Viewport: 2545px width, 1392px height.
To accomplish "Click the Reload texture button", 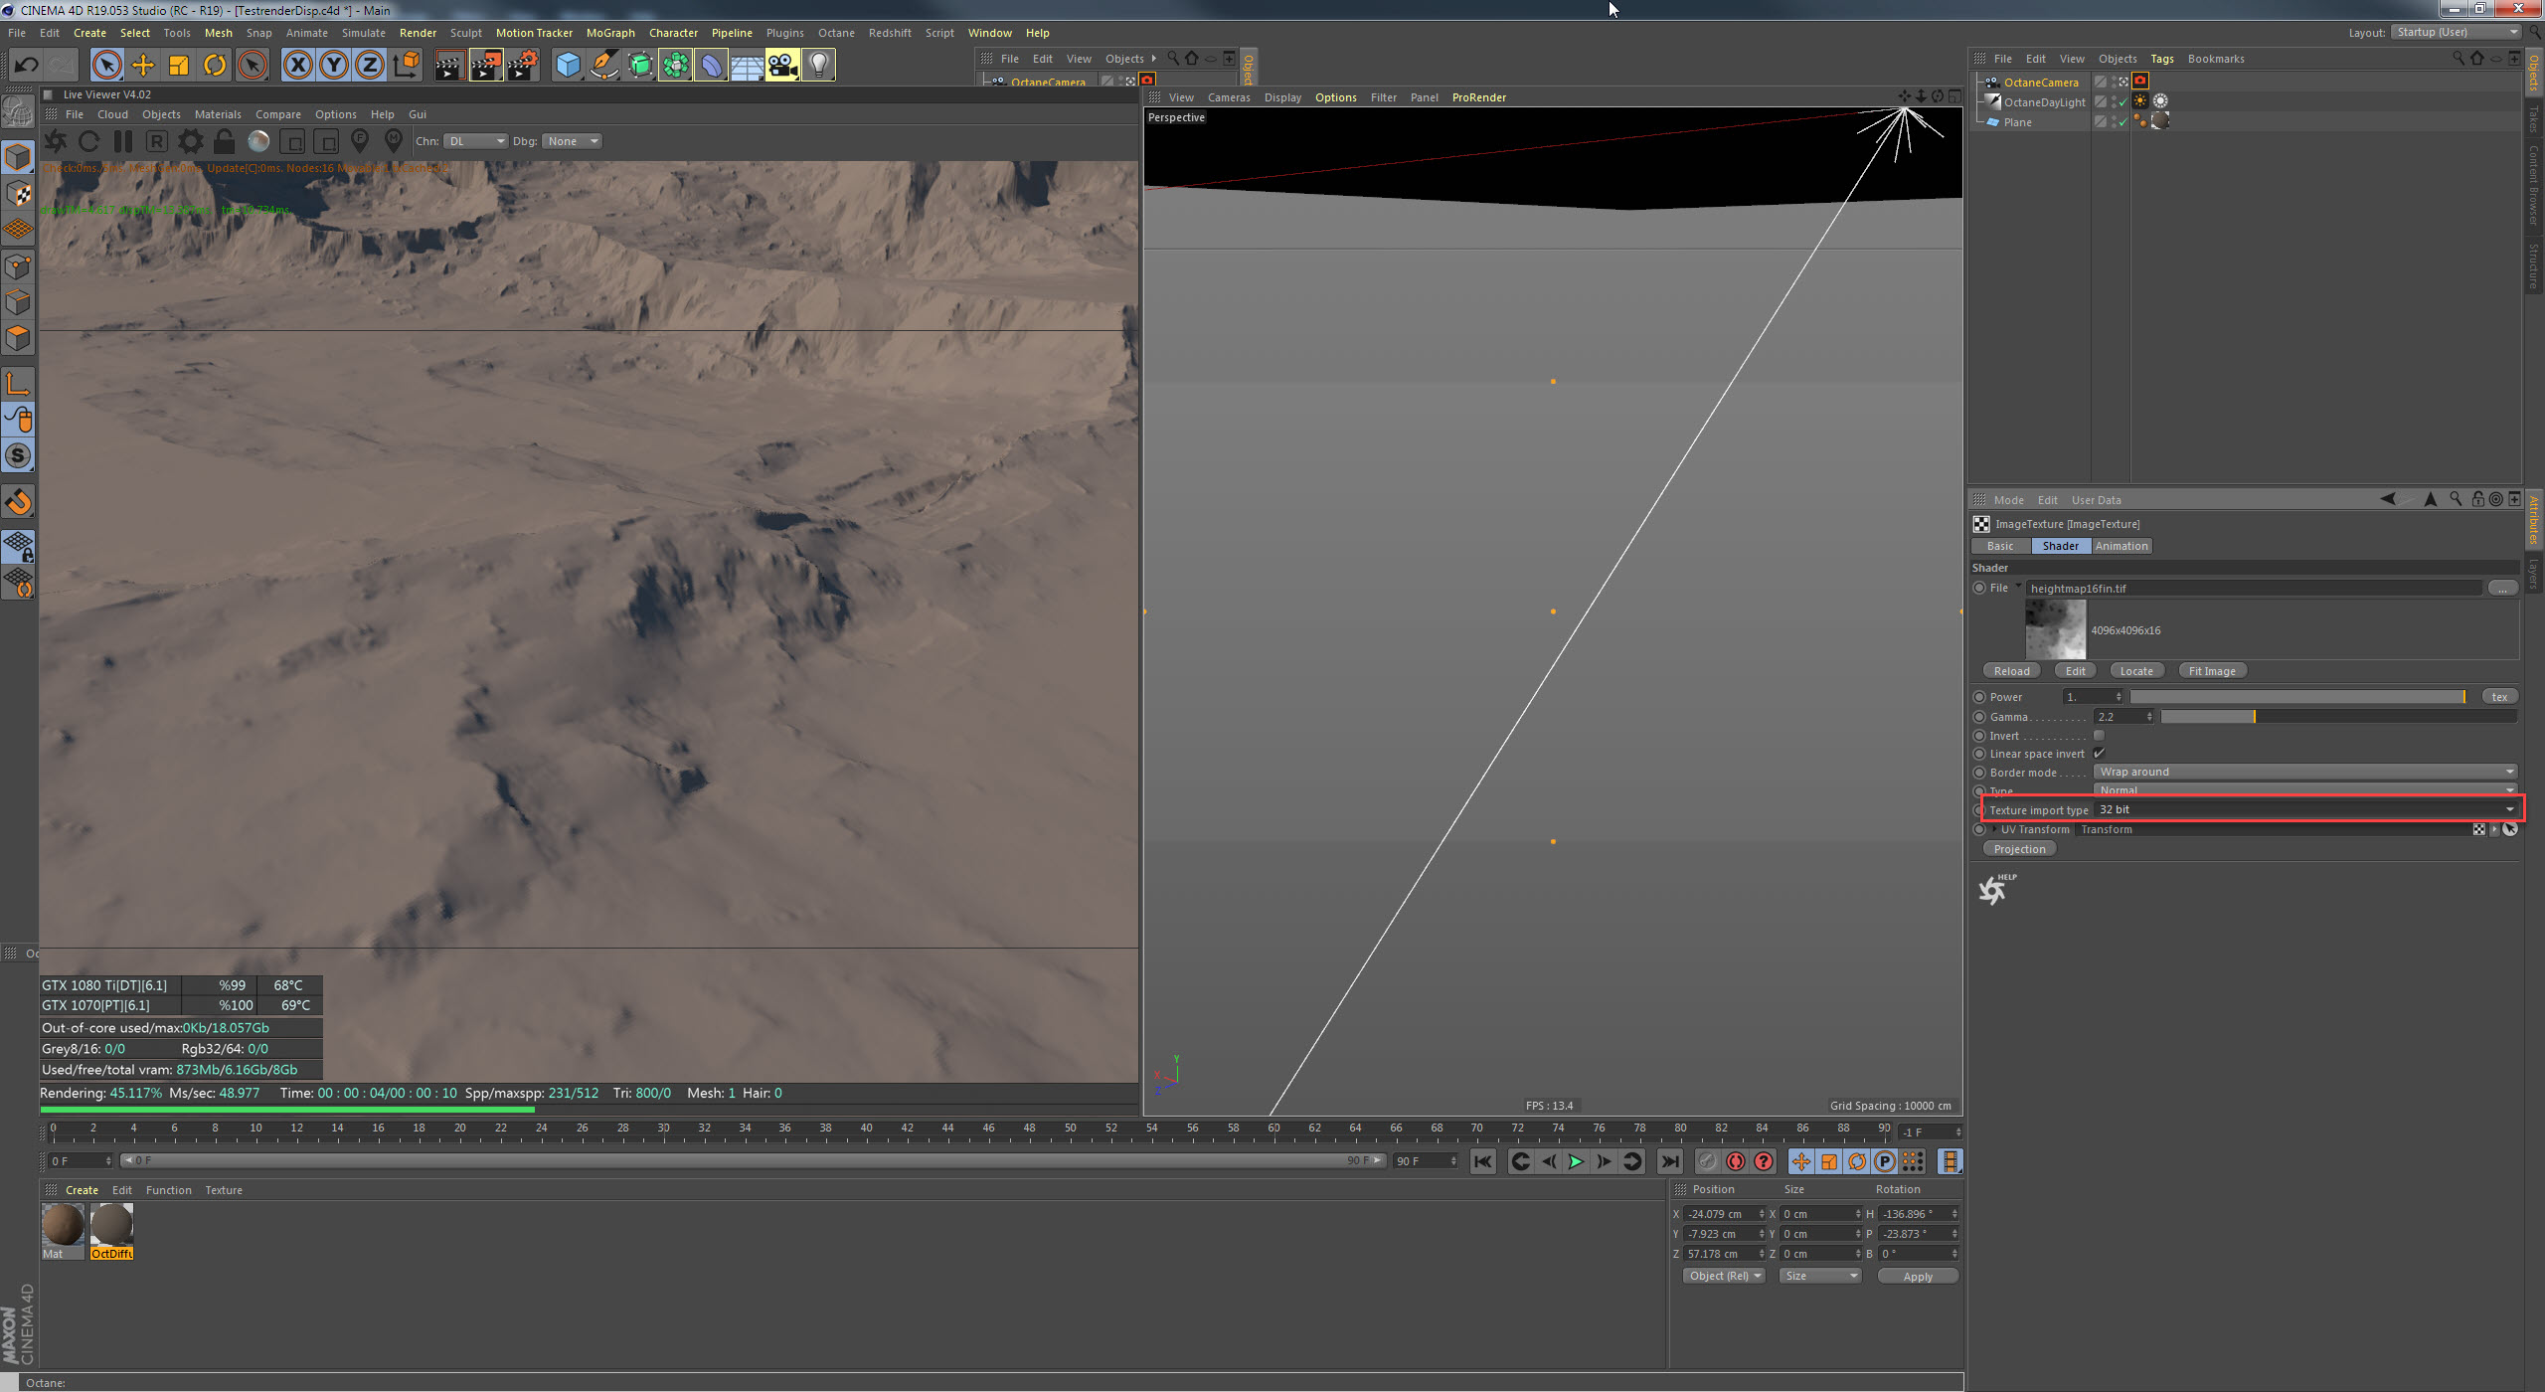I will click(x=2011, y=671).
